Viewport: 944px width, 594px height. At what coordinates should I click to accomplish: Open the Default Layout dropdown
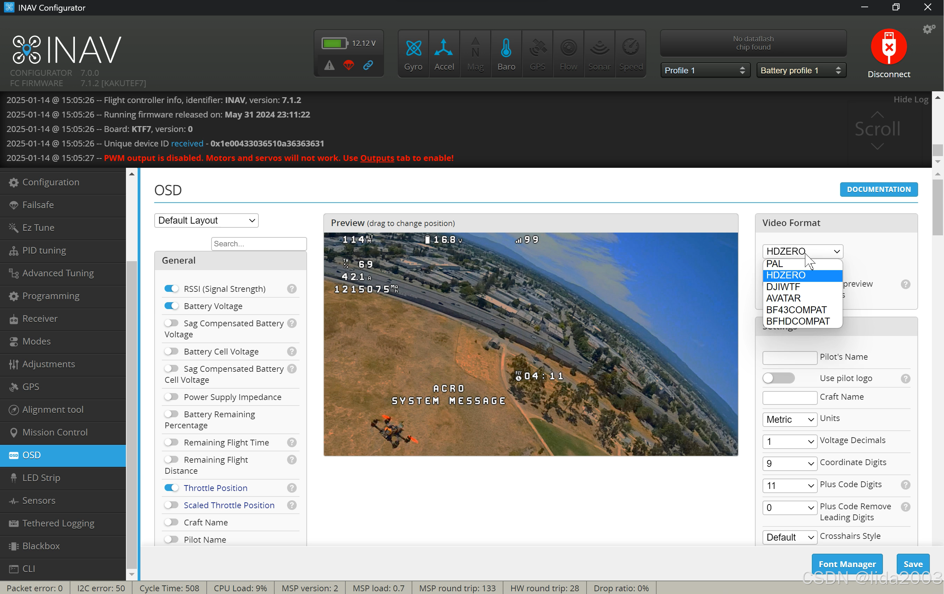pos(206,221)
